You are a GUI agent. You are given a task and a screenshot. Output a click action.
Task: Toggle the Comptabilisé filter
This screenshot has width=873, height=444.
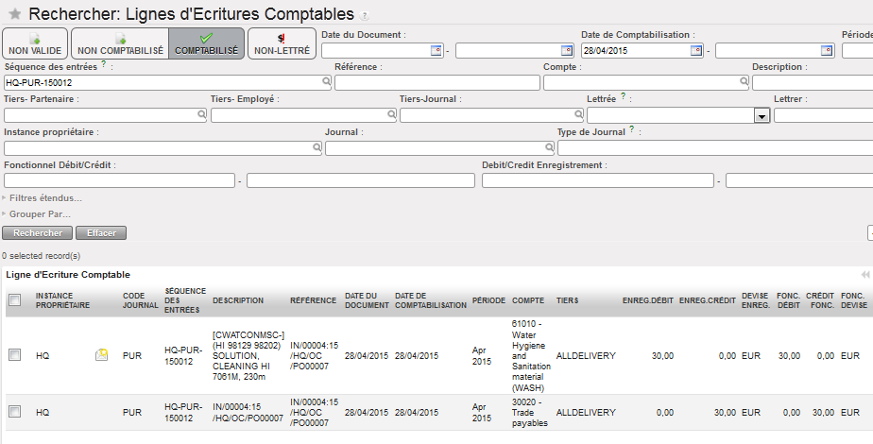(206, 43)
